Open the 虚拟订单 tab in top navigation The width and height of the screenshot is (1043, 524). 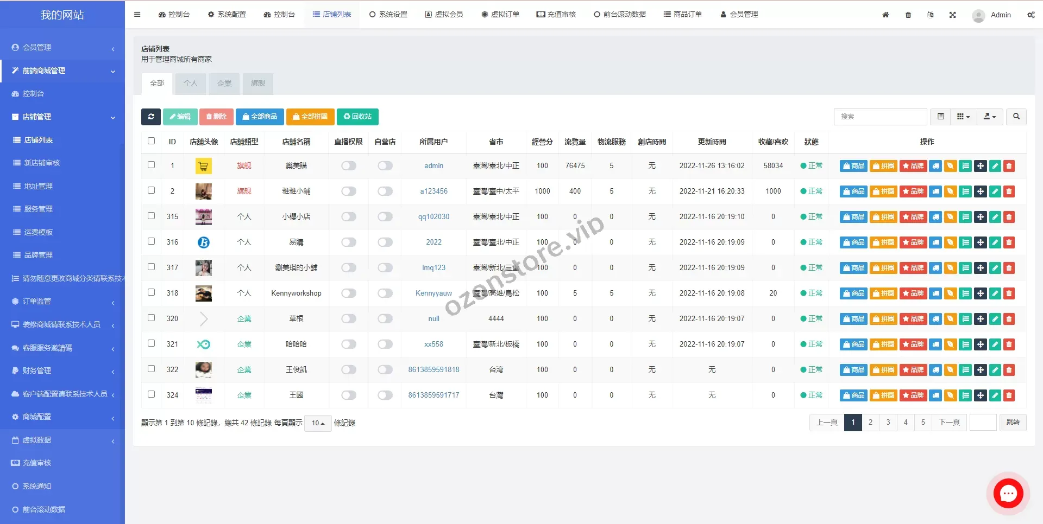pos(500,15)
